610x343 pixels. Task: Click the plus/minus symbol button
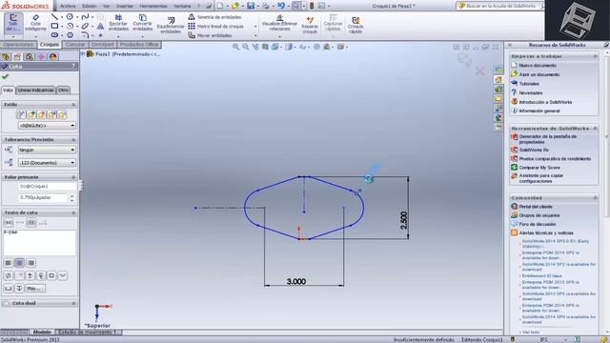(x=30, y=275)
